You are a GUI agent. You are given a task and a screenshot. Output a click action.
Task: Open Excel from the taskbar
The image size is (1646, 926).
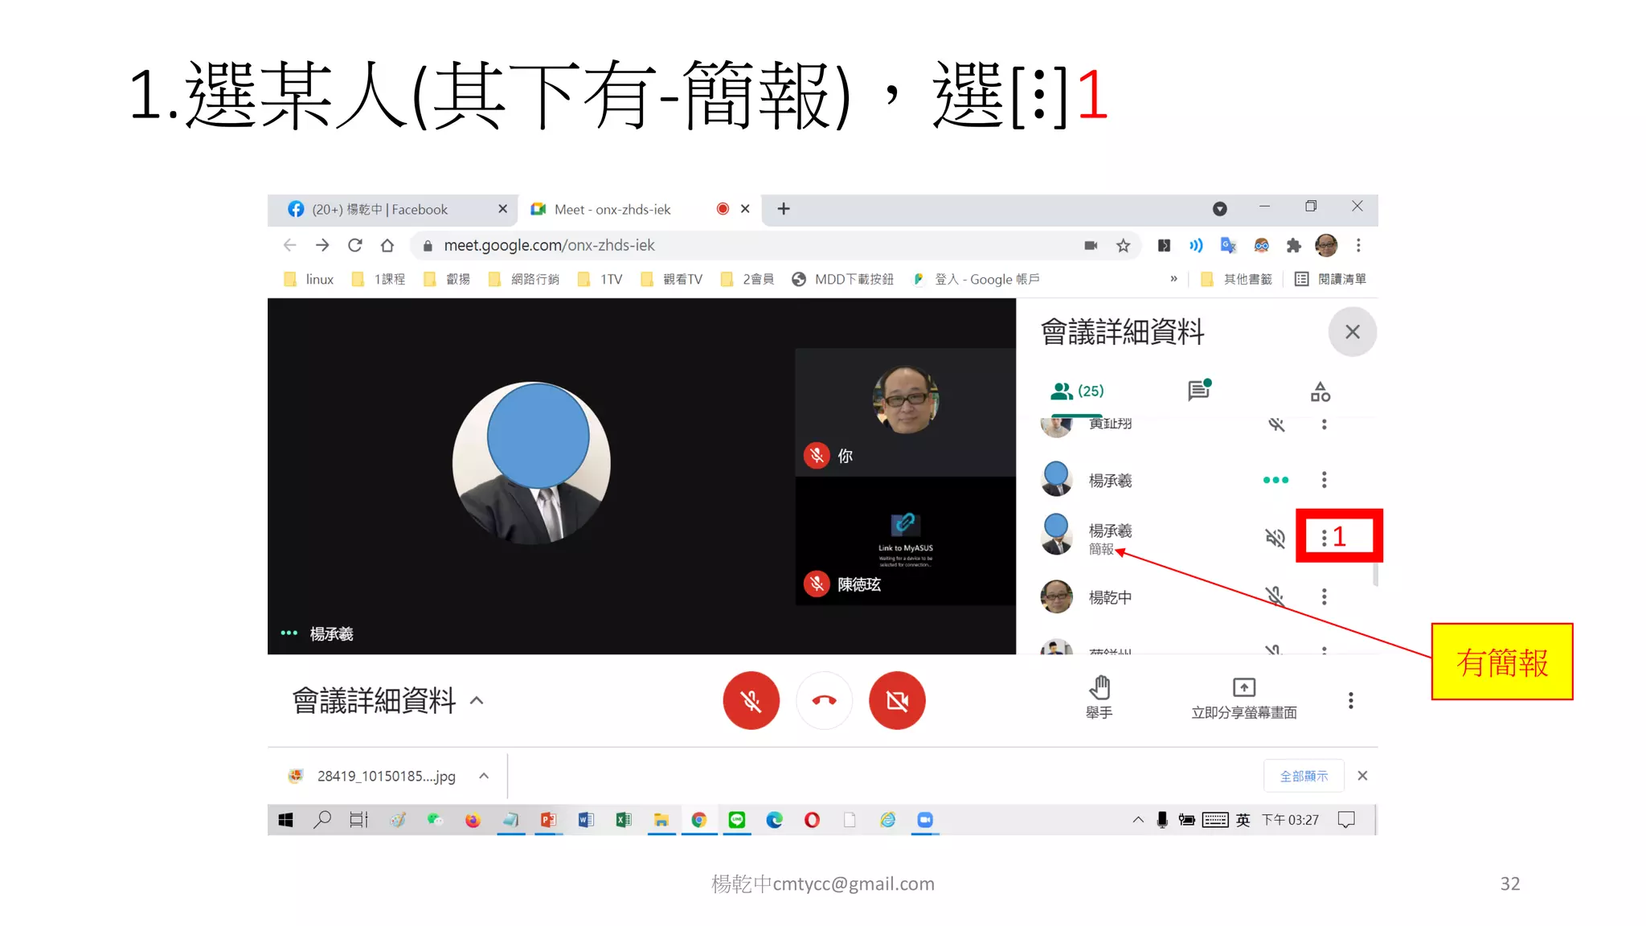[624, 820]
